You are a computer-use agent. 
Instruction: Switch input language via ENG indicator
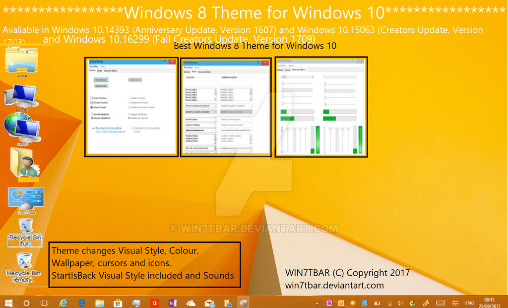(x=470, y=303)
